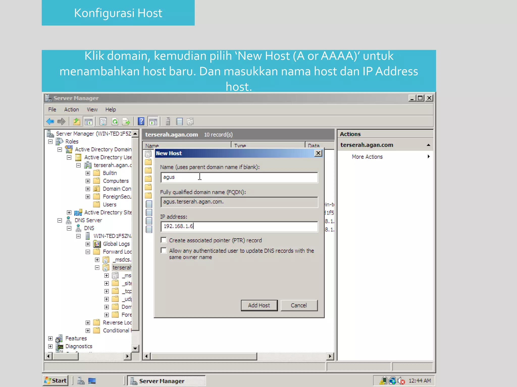Click the horizontal scrollbar in records pane

(x=204, y=356)
